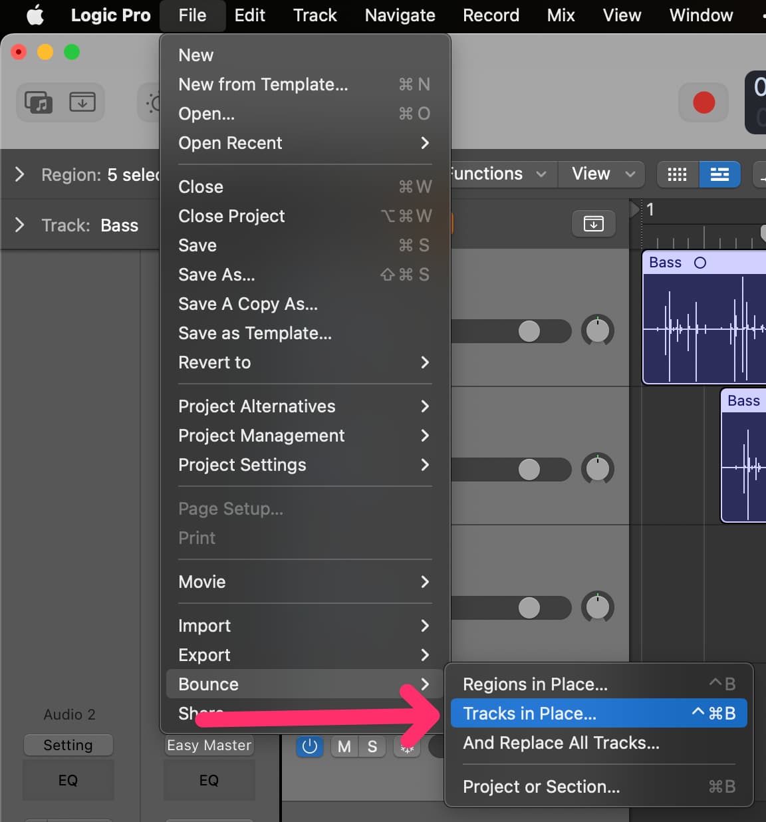Expand Open Recent submenu
The height and width of the screenshot is (822, 766).
tap(305, 143)
